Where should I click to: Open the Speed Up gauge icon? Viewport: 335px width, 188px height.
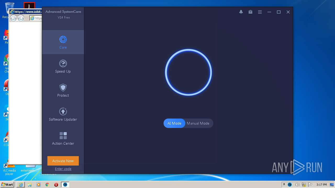point(63,63)
